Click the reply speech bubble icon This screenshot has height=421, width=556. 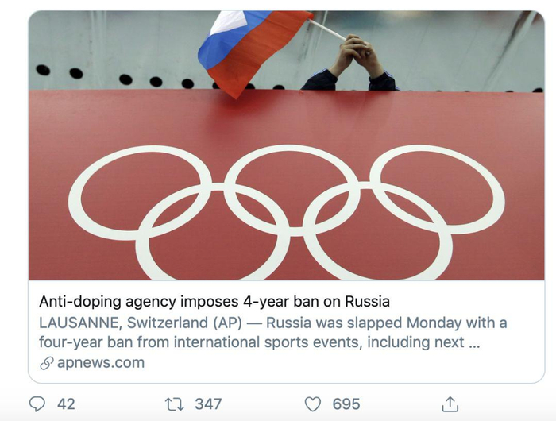click(x=37, y=404)
